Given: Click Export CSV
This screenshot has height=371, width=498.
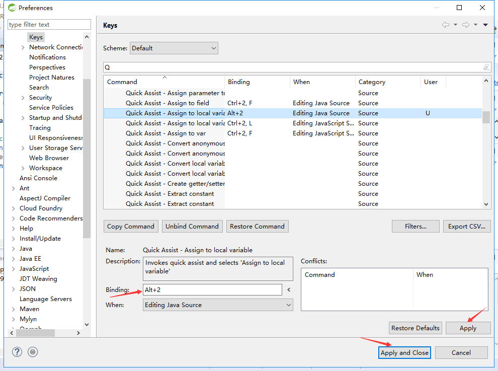Looking at the screenshot, I should coord(467,226).
